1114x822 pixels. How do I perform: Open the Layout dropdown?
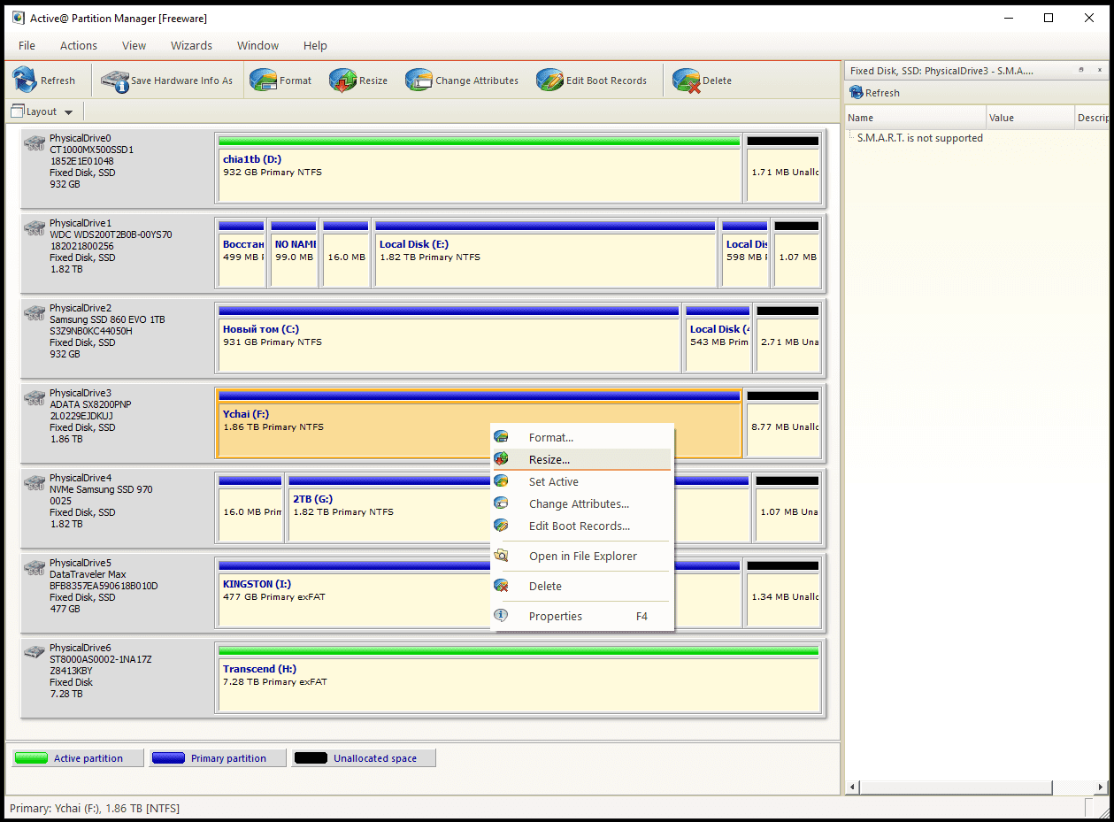(x=42, y=111)
